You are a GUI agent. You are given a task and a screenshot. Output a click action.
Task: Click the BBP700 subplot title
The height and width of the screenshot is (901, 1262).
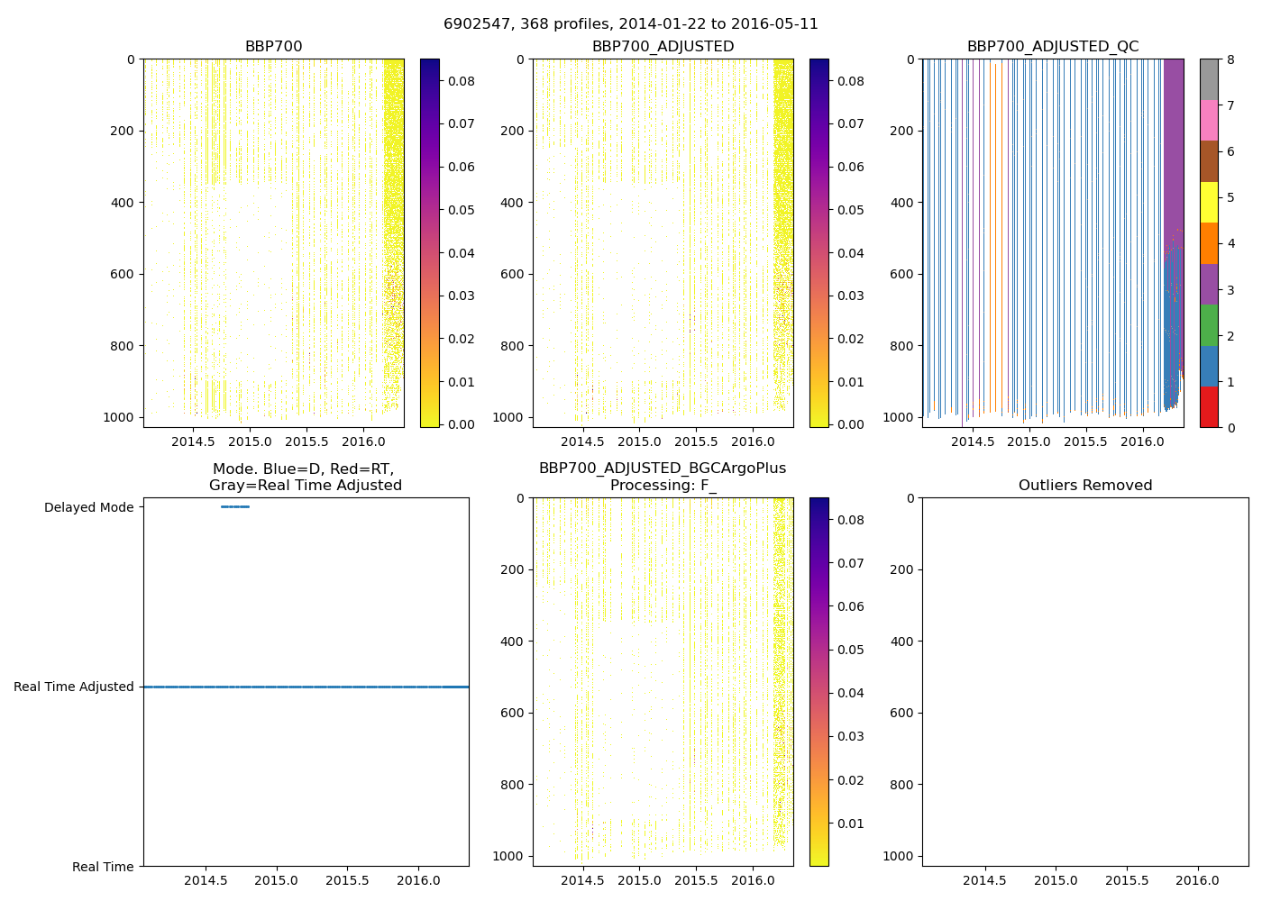coord(274,47)
